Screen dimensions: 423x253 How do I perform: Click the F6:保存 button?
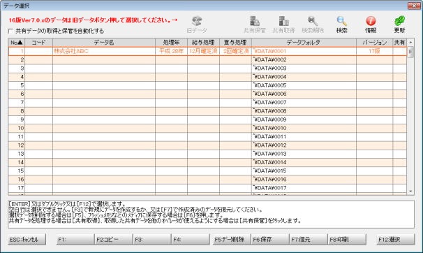click(x=269, y=240)
